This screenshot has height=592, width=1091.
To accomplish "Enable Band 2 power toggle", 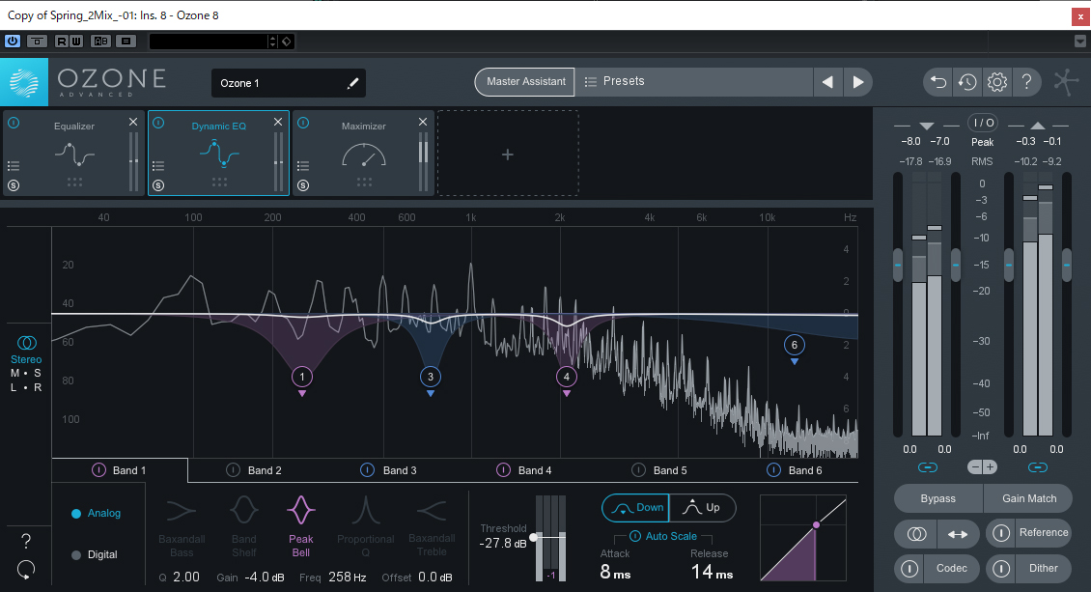I will (x=233, y=470).
